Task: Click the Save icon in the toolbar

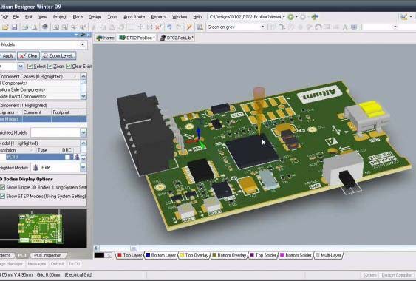Action: pyautogui.click(x=14, y=27)
